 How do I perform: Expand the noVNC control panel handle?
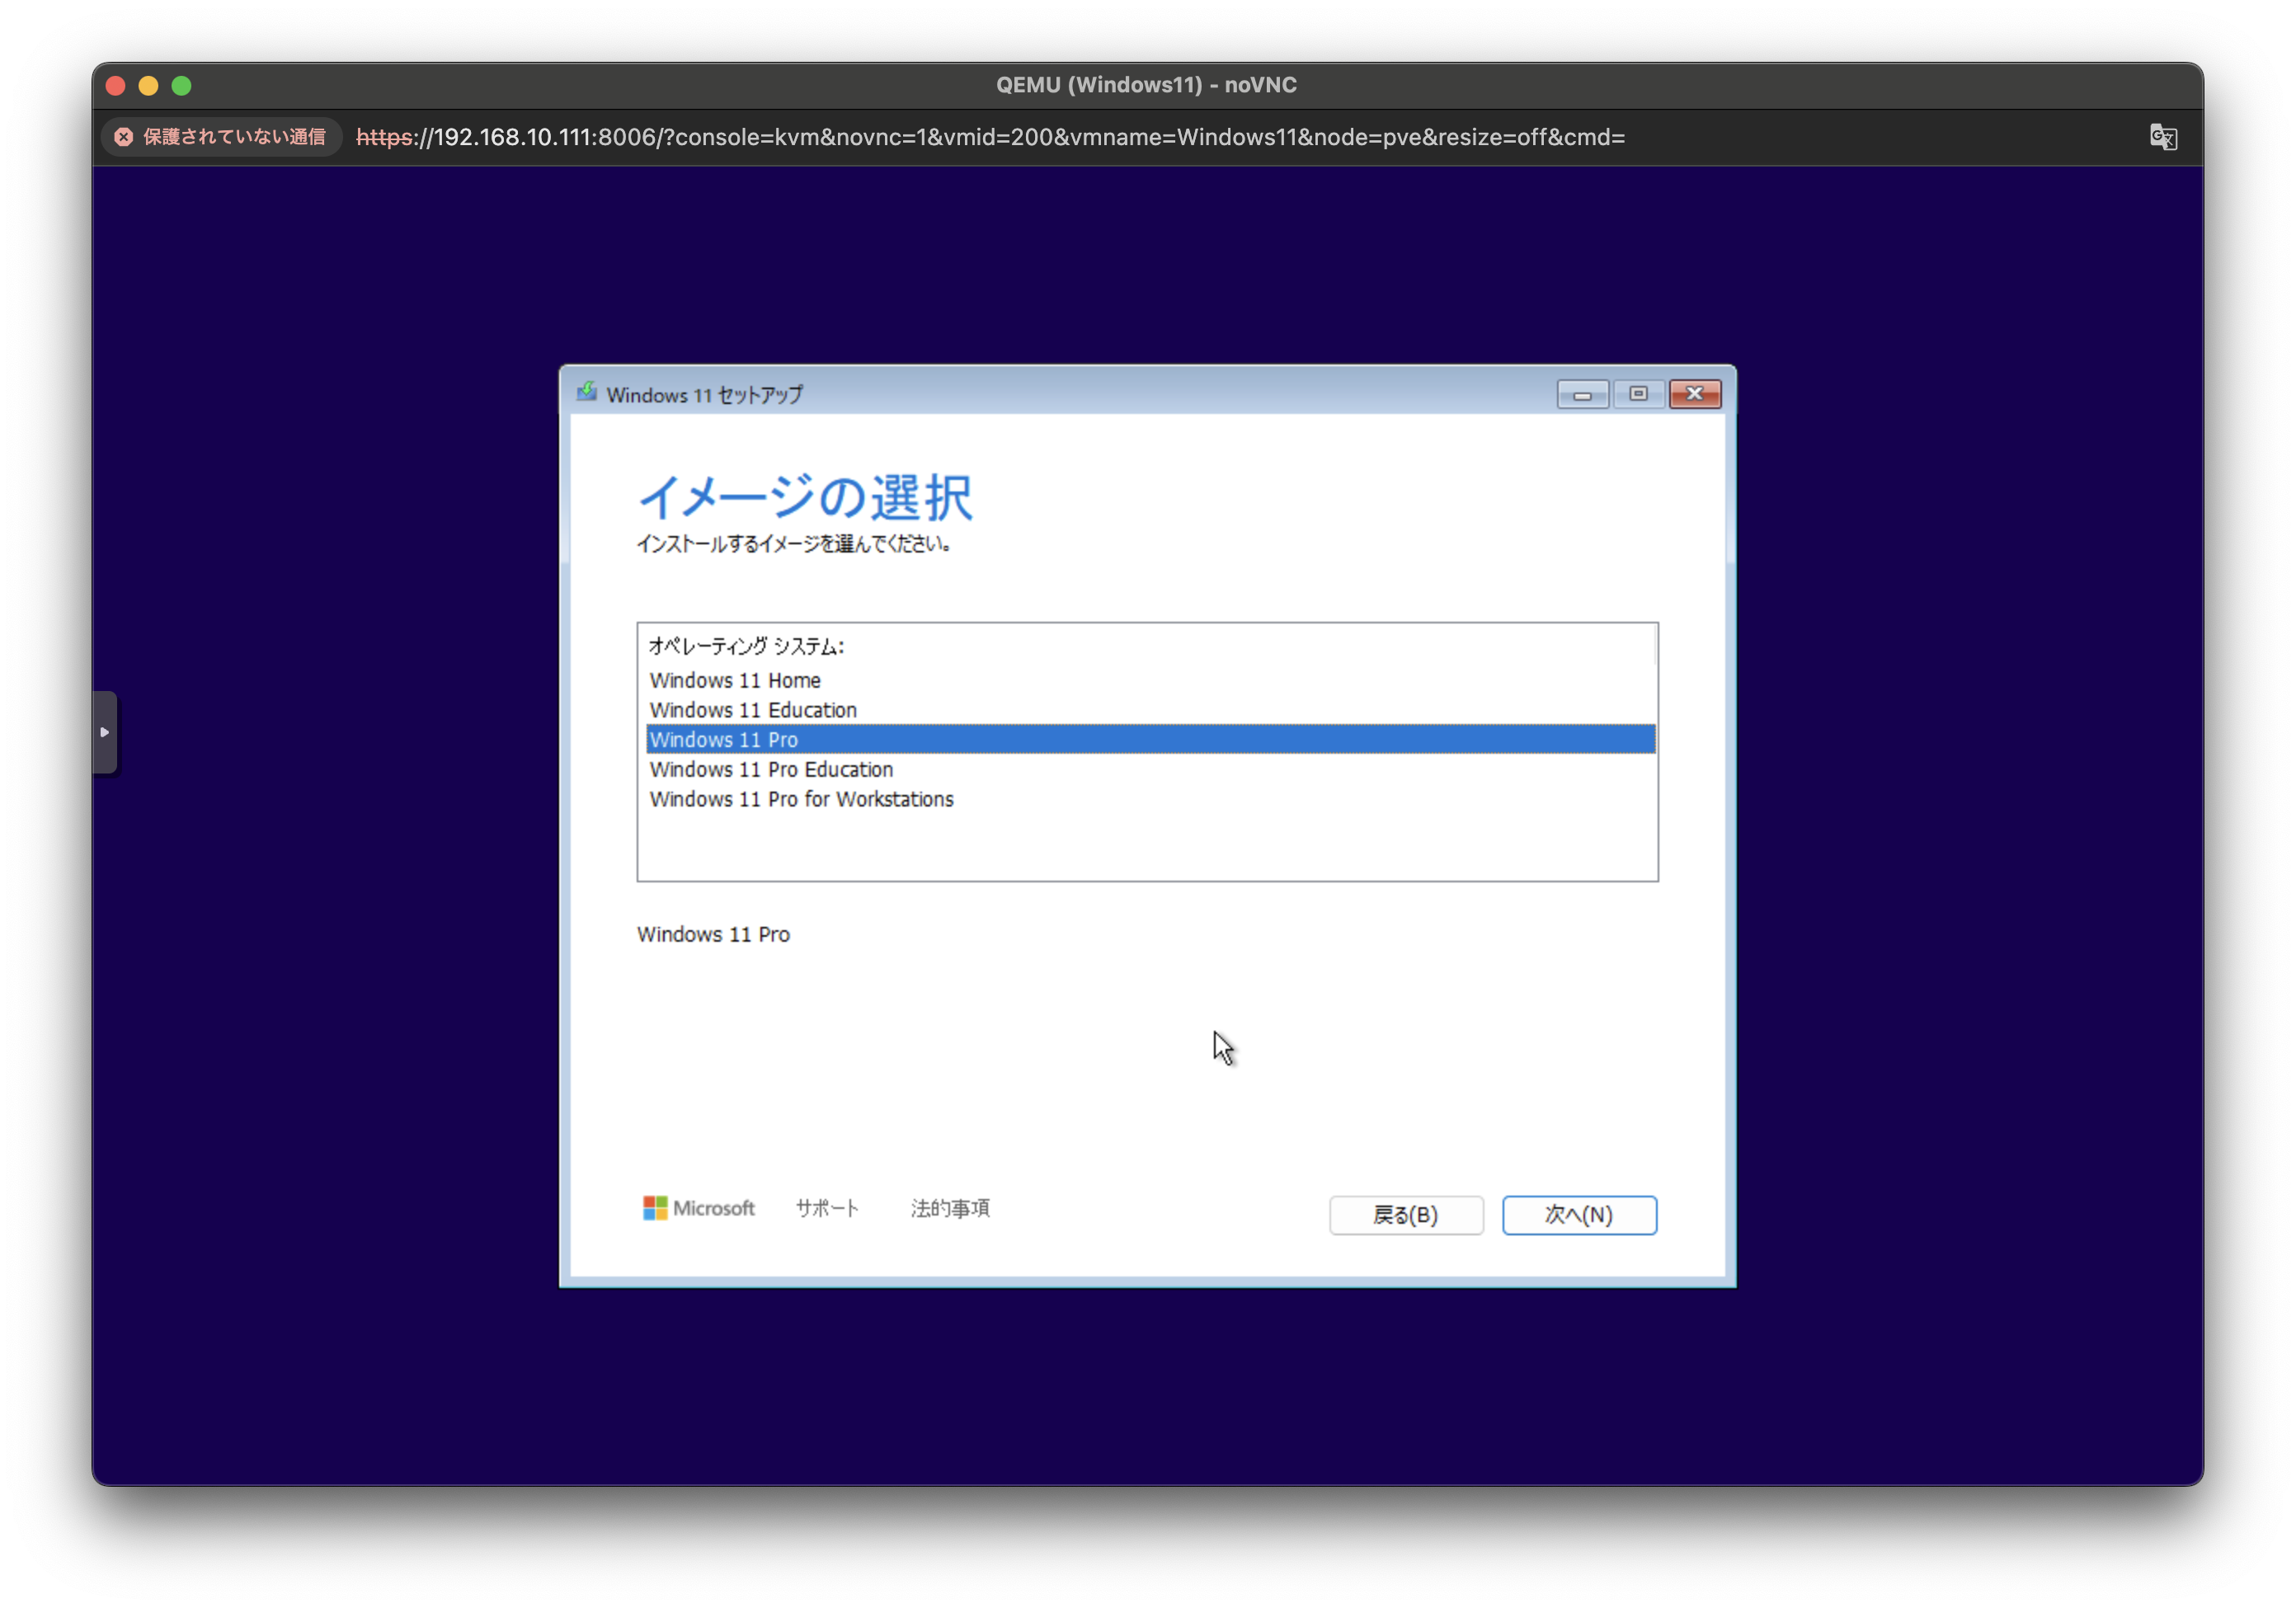pos(105,732)
